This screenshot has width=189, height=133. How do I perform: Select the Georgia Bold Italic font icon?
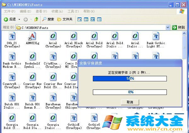coord(32,117)
